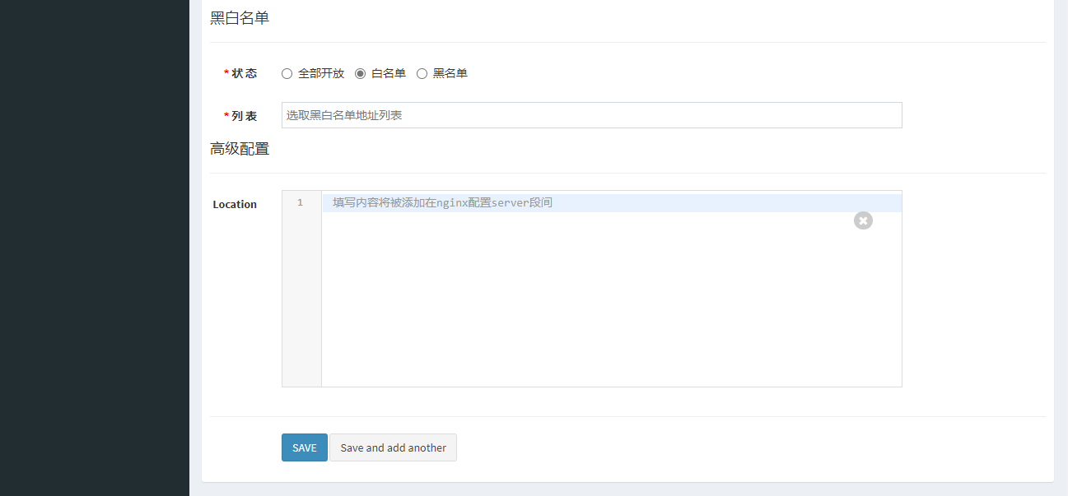
Task: Select the 白名单 radio button circle
Action: [360, 73]
